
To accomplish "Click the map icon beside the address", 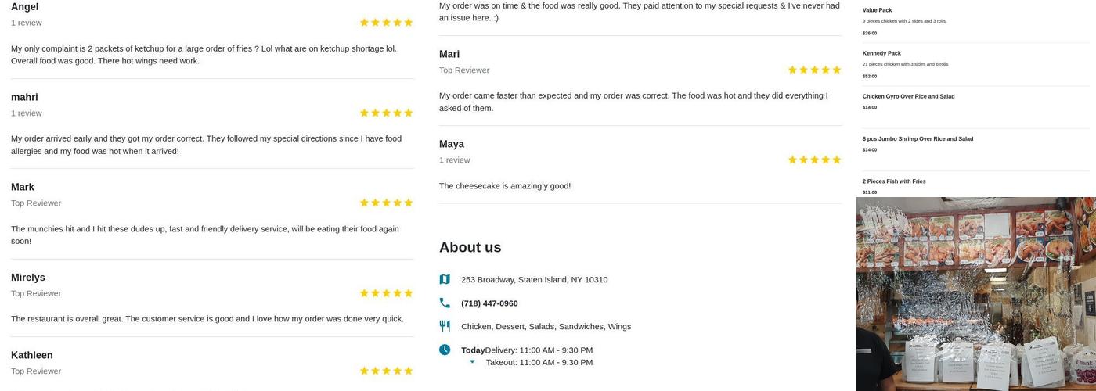I will pos(445,279).
